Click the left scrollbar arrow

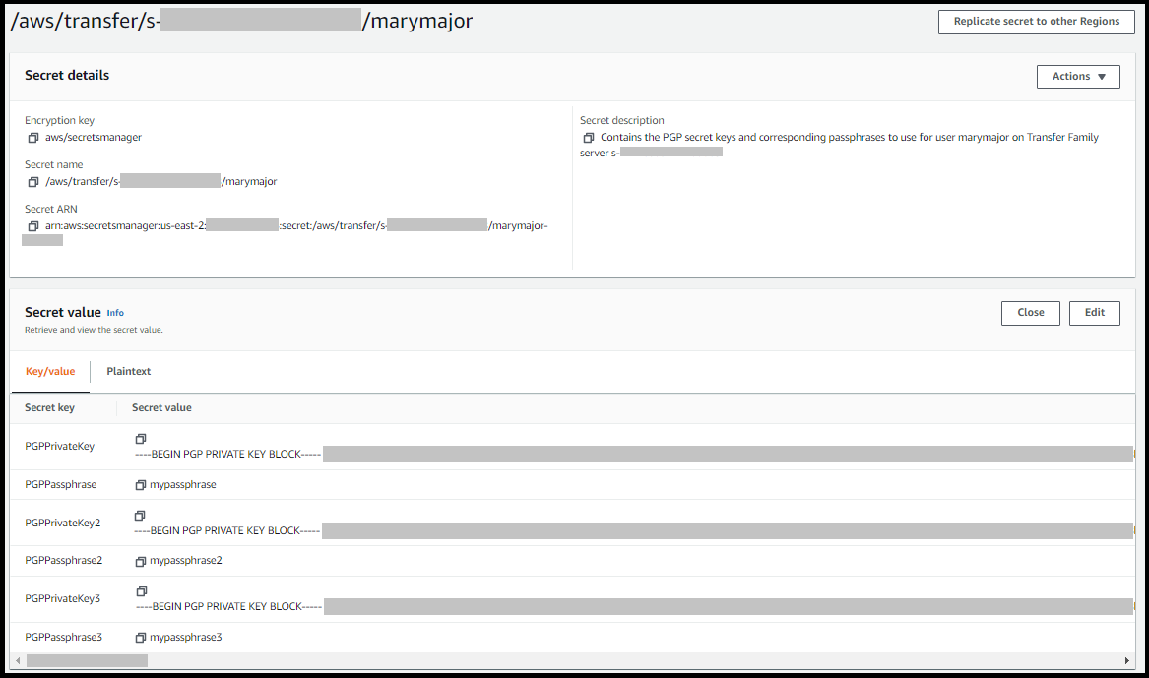pyautogui.click(x=17, y=660)
